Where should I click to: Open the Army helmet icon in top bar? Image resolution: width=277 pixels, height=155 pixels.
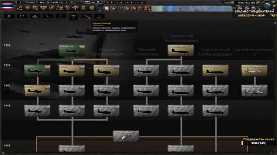[92, 8]
